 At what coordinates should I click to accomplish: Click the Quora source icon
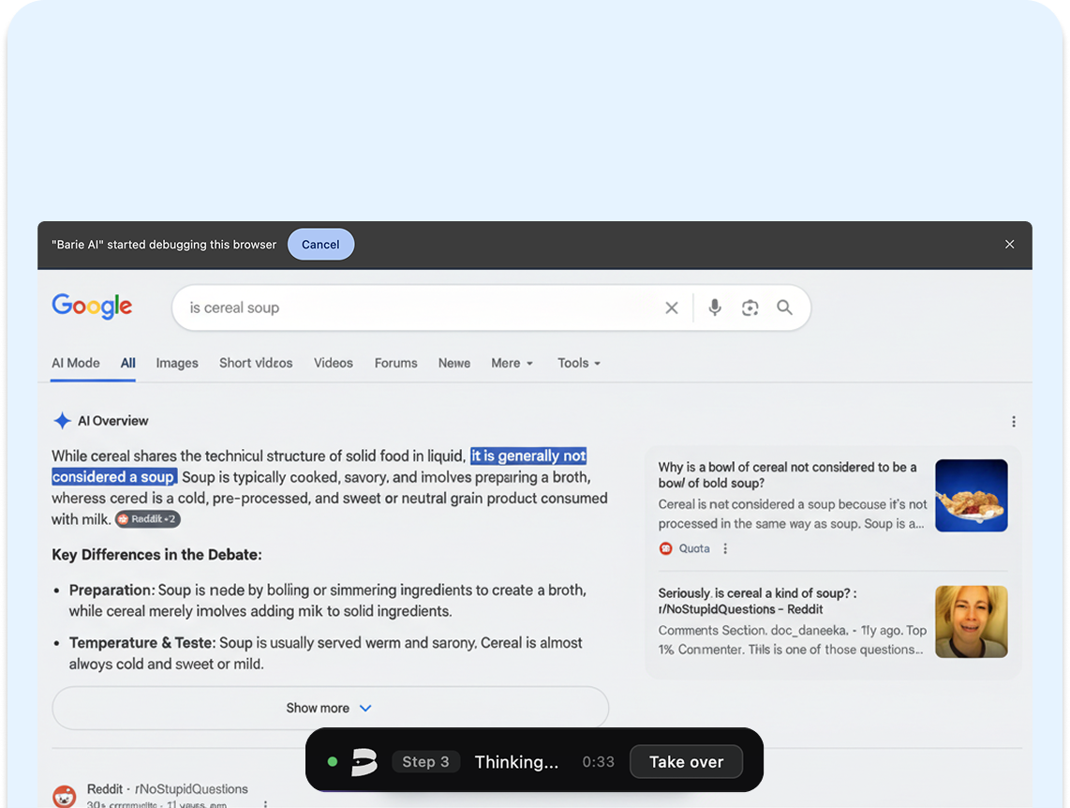tap(666, 548)
